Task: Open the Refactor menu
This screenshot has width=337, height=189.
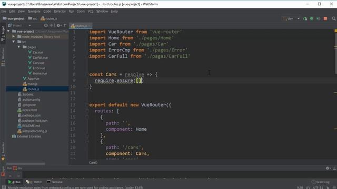Action: coord(60,12)
